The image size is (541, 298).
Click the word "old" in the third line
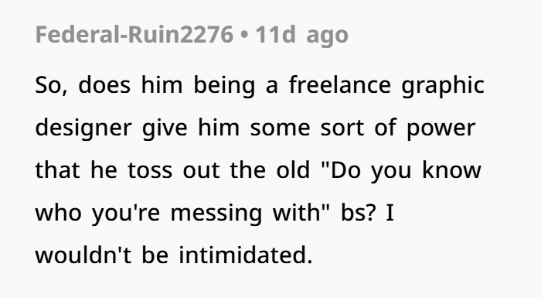click(x=293, y=170)
